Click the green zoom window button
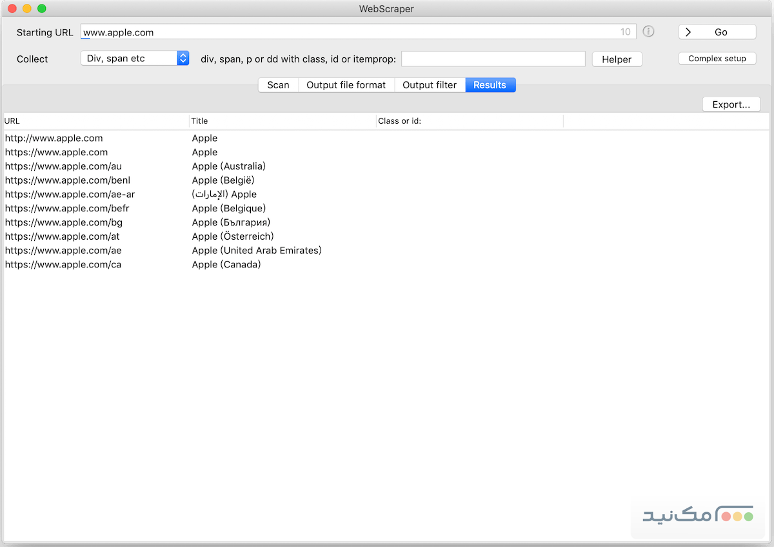The width and height of the screenshot is (774, 547). coord(42,9)
